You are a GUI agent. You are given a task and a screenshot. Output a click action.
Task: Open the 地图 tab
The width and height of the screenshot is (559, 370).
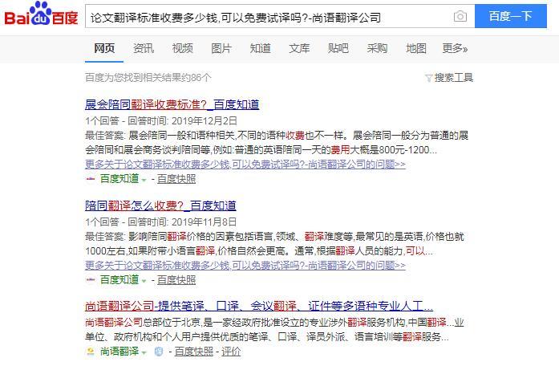click(x=416, y=48)
